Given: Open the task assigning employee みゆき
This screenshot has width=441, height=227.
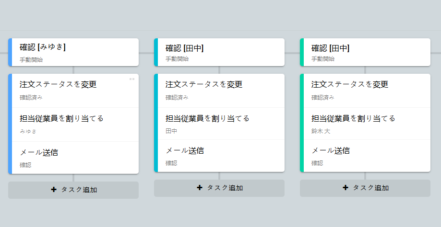Looking at the screenshot, I should (73, 124).
